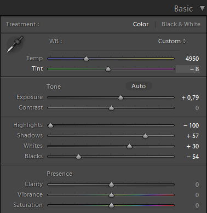Click the Tone section label
Viewport: 207px width, 213px height.
click(54, 87)
